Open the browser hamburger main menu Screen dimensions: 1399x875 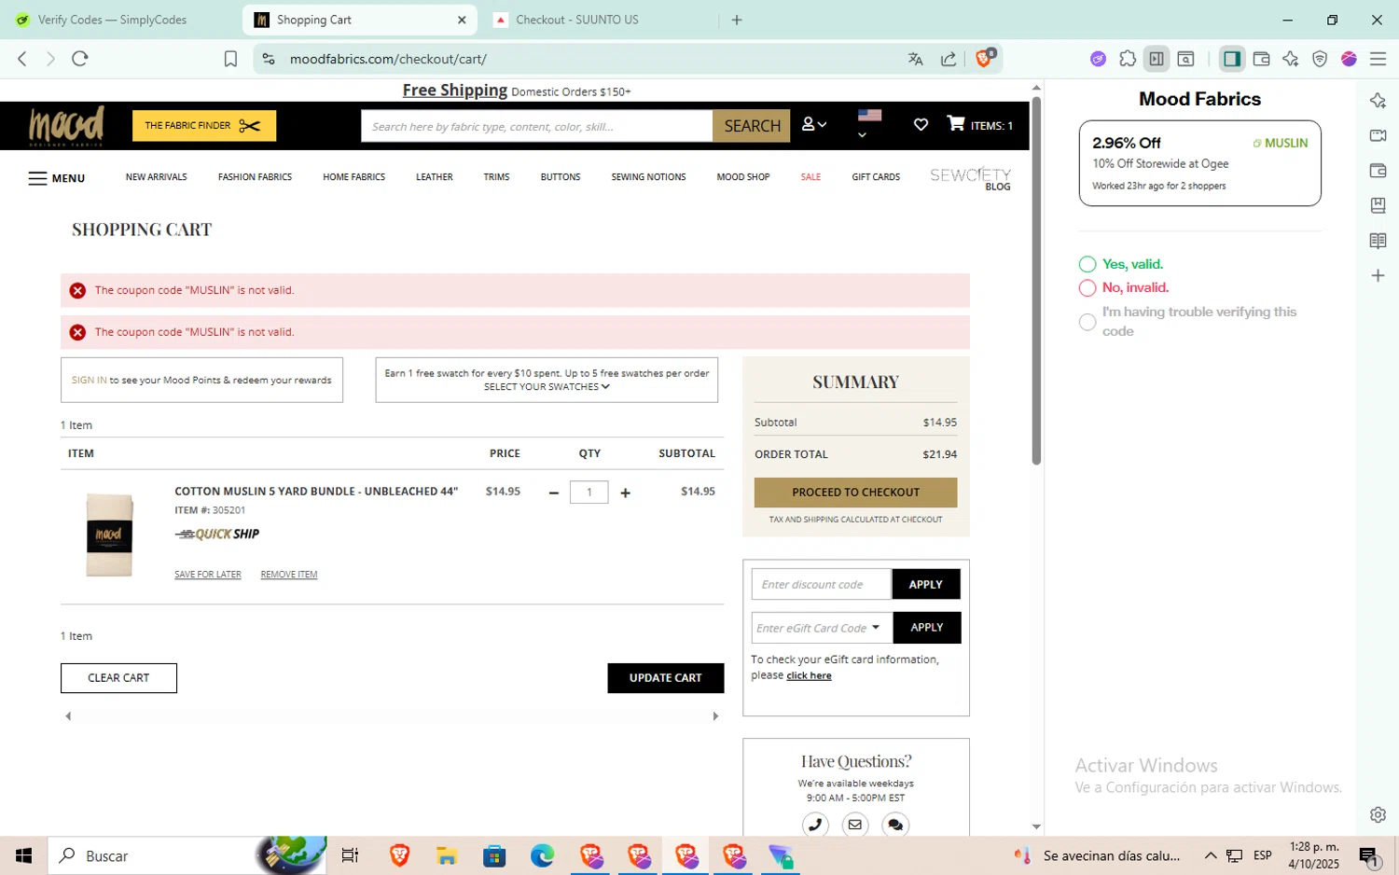(1378, 59)
